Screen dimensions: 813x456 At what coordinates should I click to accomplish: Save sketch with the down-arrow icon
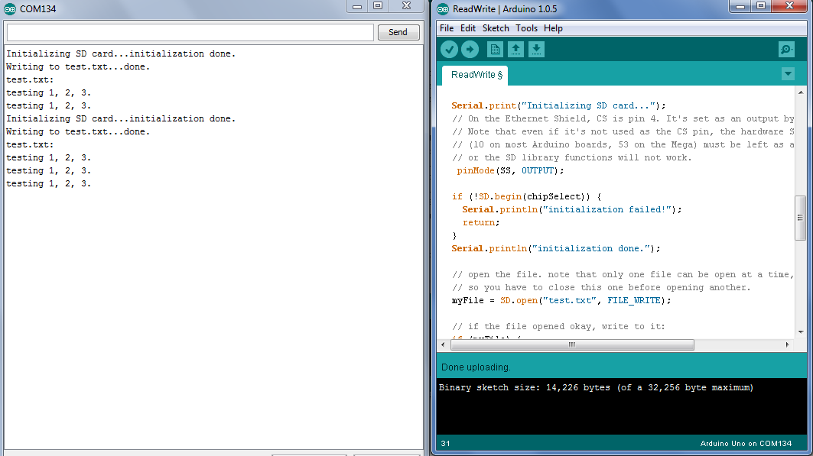(536, 50)
